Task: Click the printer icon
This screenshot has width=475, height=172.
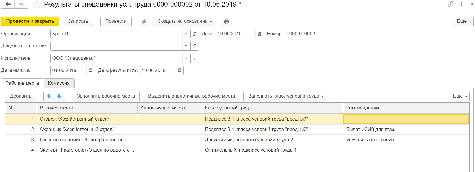Action: pos(227,21)
